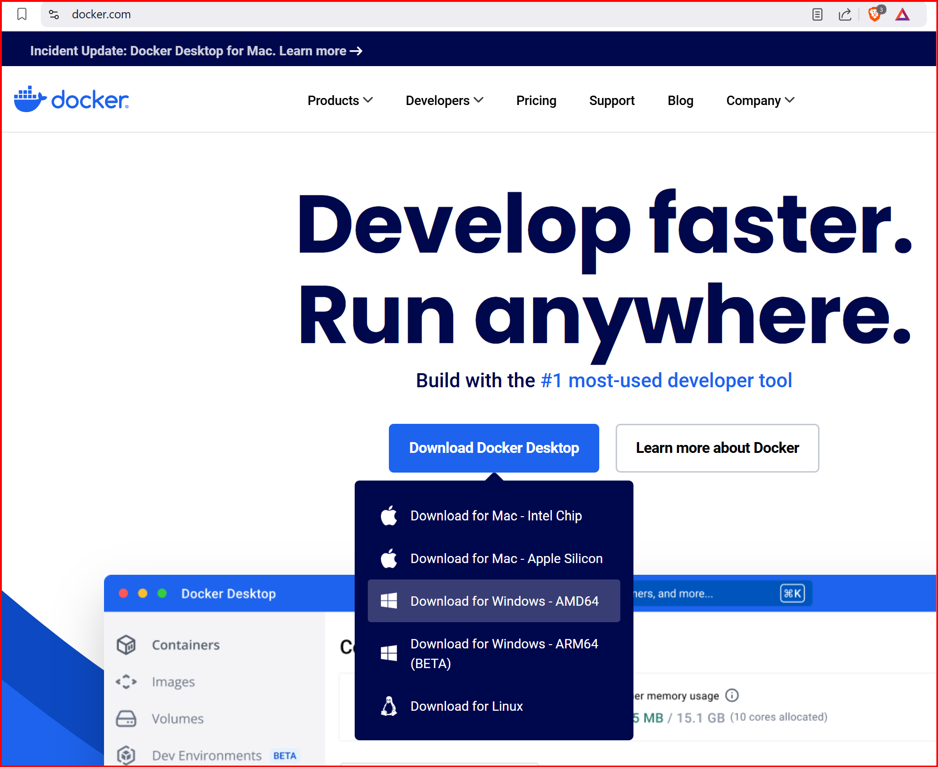The image size is (938, 767).
Task: Click the Images icon in sidebar
Action: point(126,682)
